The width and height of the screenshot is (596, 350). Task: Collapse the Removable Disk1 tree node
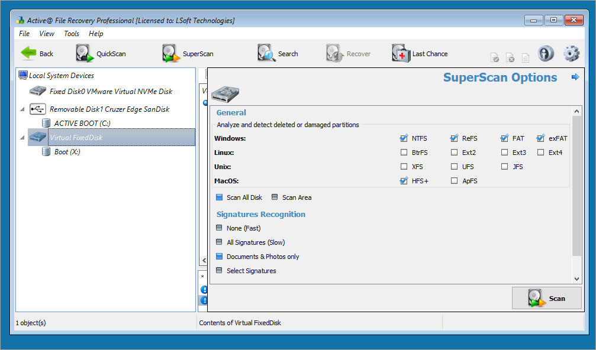[x=22, y=109]
